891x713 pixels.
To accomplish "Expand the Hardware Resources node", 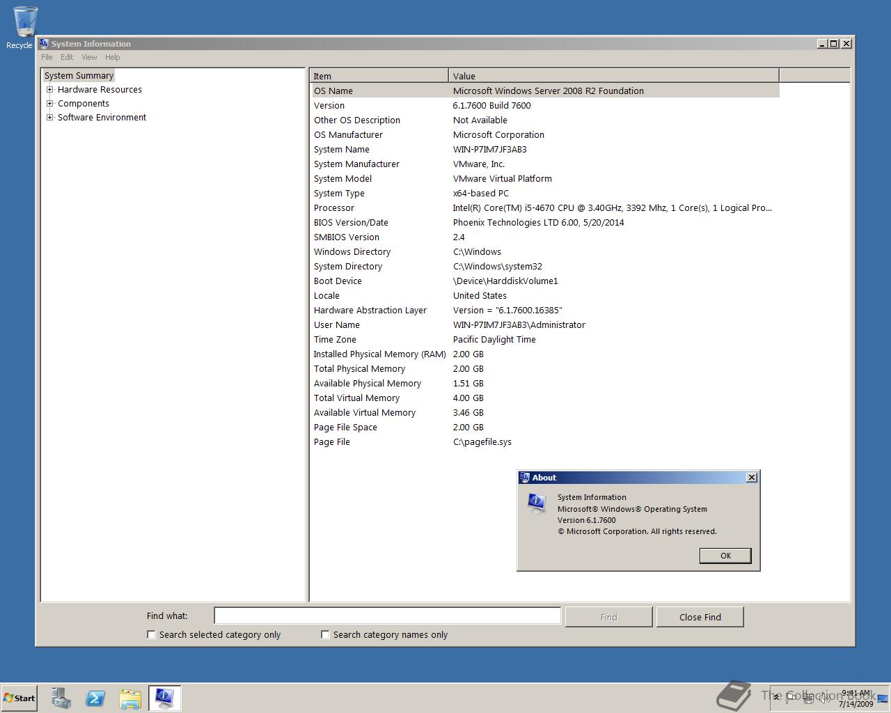I will point(50,89).
